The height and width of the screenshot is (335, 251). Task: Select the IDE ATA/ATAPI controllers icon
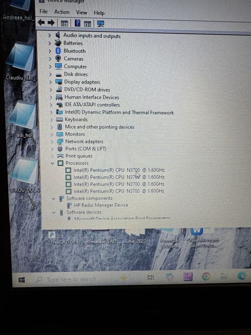tap(59, 105)
